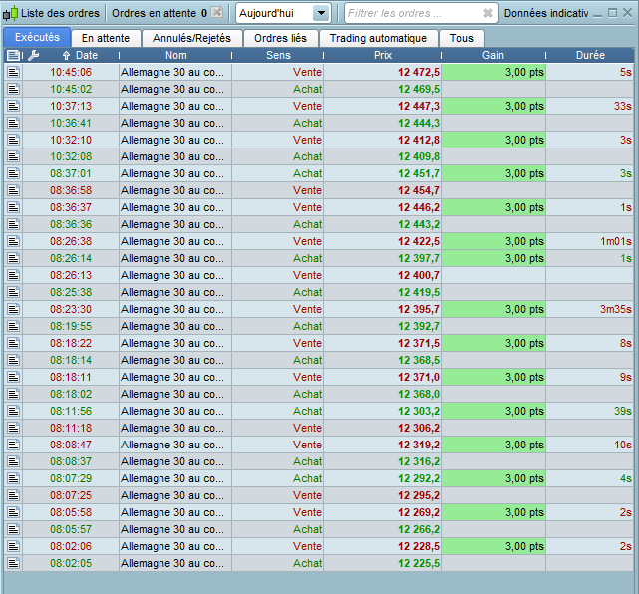Click the Durée column header
This screenshot has height=594, width=639.
[x=589, y=55]
